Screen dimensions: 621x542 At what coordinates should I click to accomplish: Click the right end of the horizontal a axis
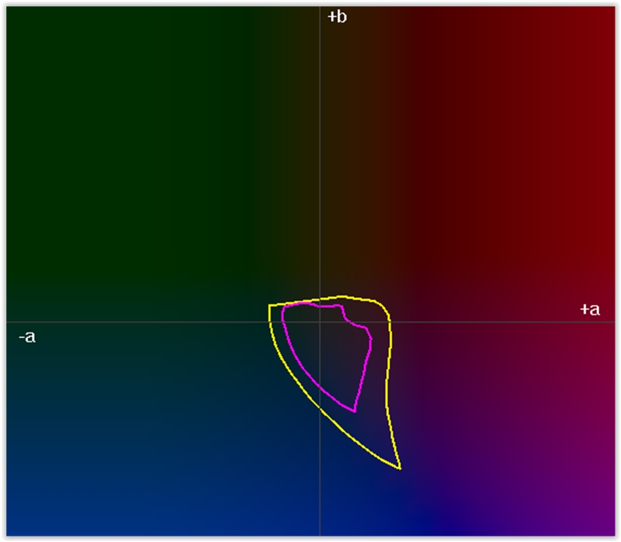[613, 323]
